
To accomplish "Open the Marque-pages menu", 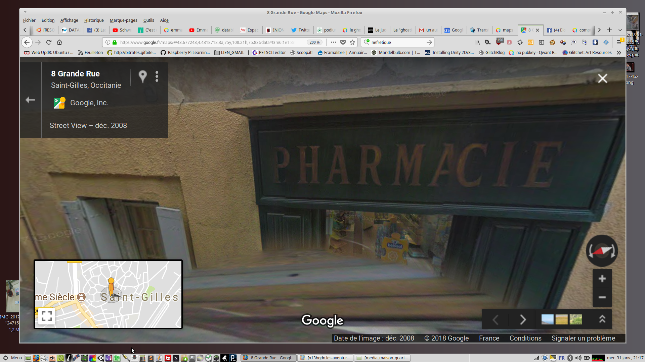I will pos(123,20).
